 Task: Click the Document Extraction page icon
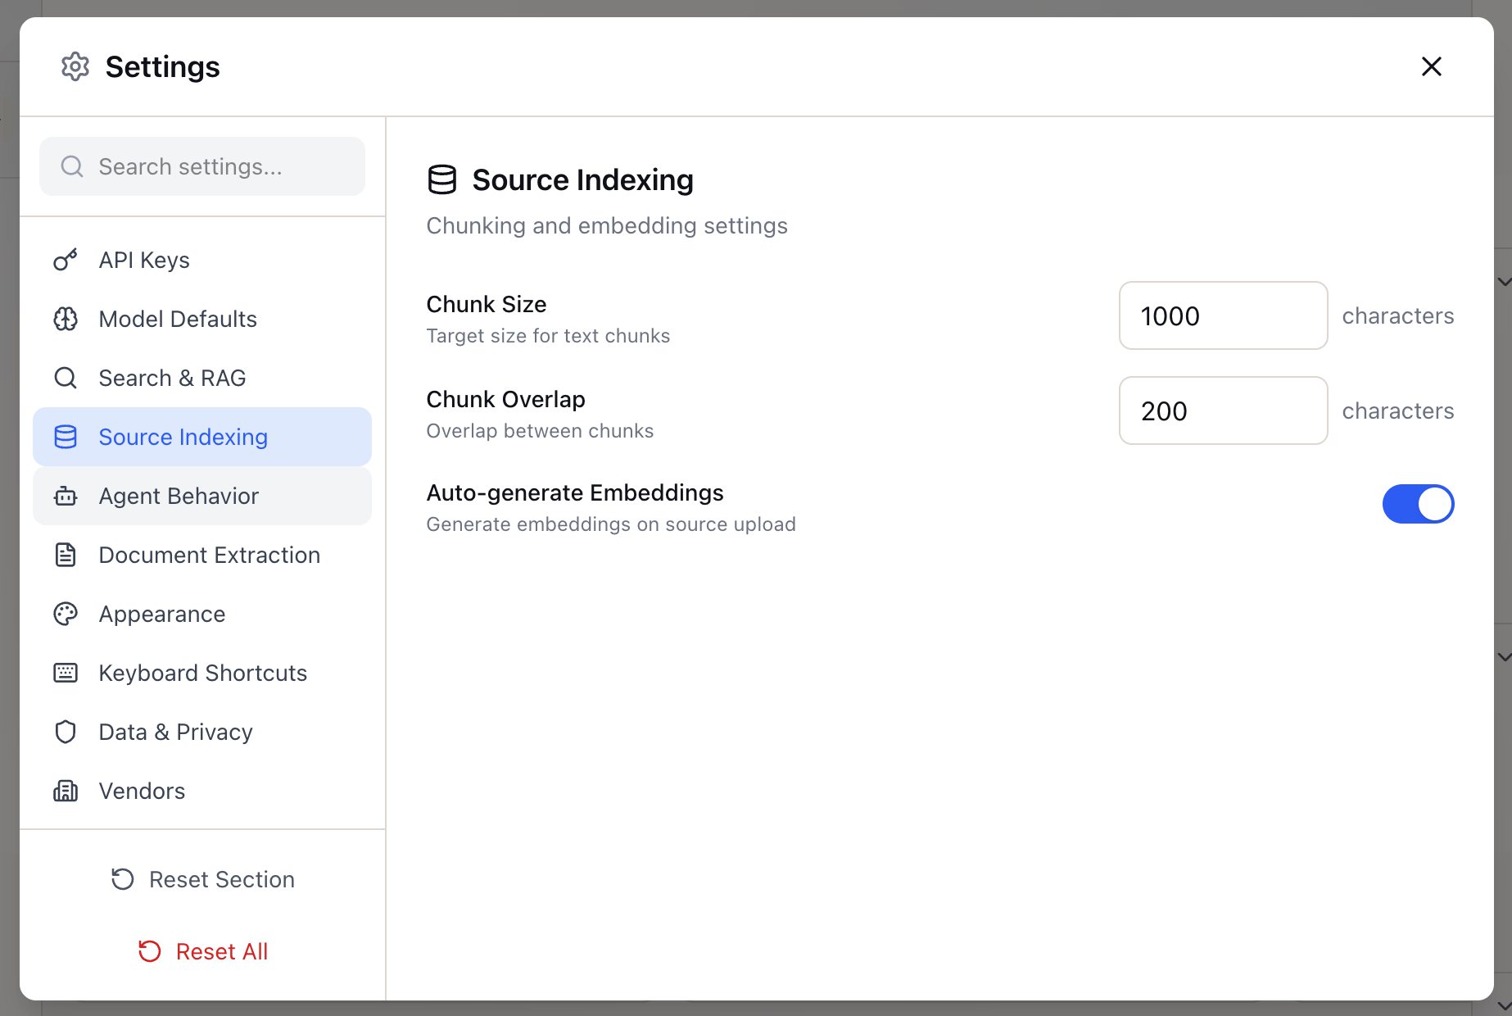point(66,555)
